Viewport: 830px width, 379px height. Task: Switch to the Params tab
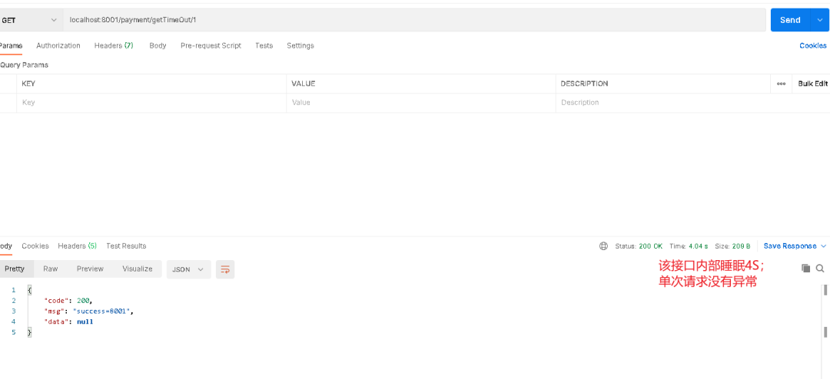click(11, 45)
